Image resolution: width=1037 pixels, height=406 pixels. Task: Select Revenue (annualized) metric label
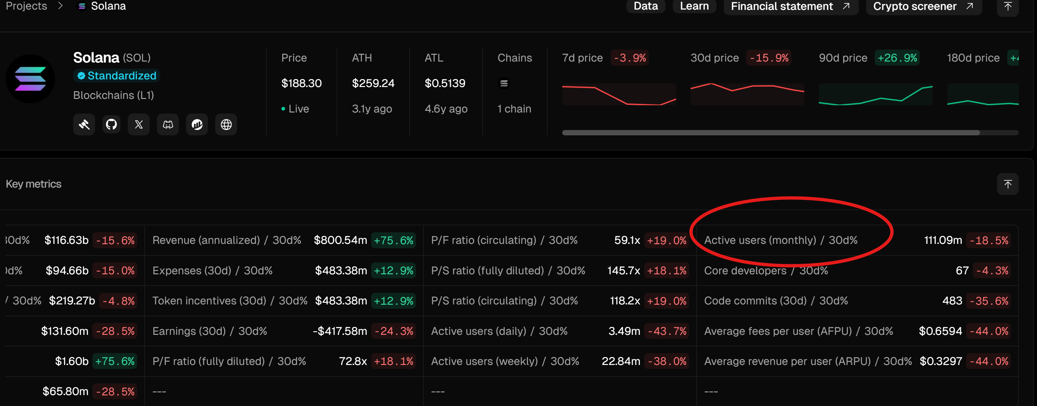(206, 240)
